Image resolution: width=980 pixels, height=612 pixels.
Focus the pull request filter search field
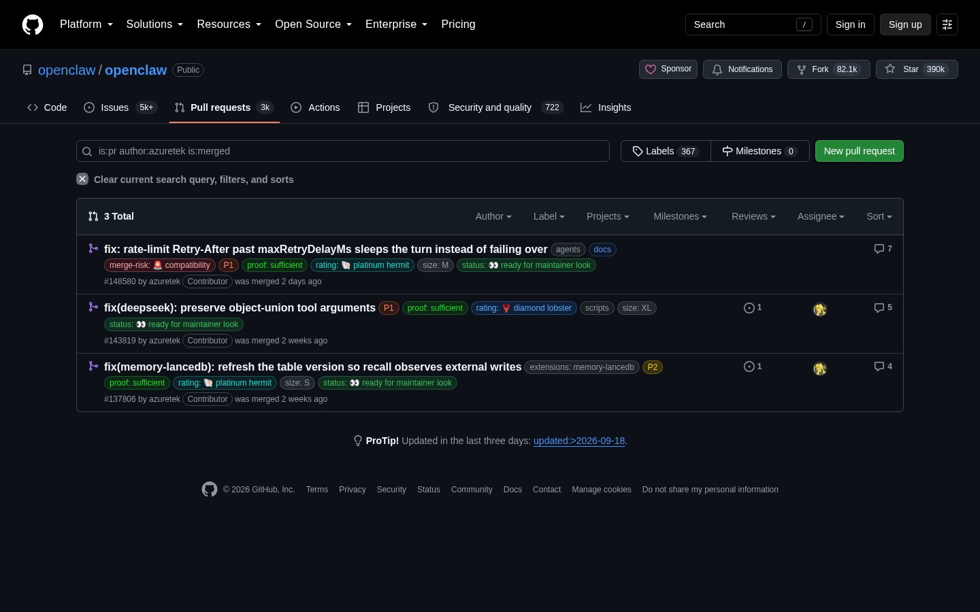(x=343, y=151)
